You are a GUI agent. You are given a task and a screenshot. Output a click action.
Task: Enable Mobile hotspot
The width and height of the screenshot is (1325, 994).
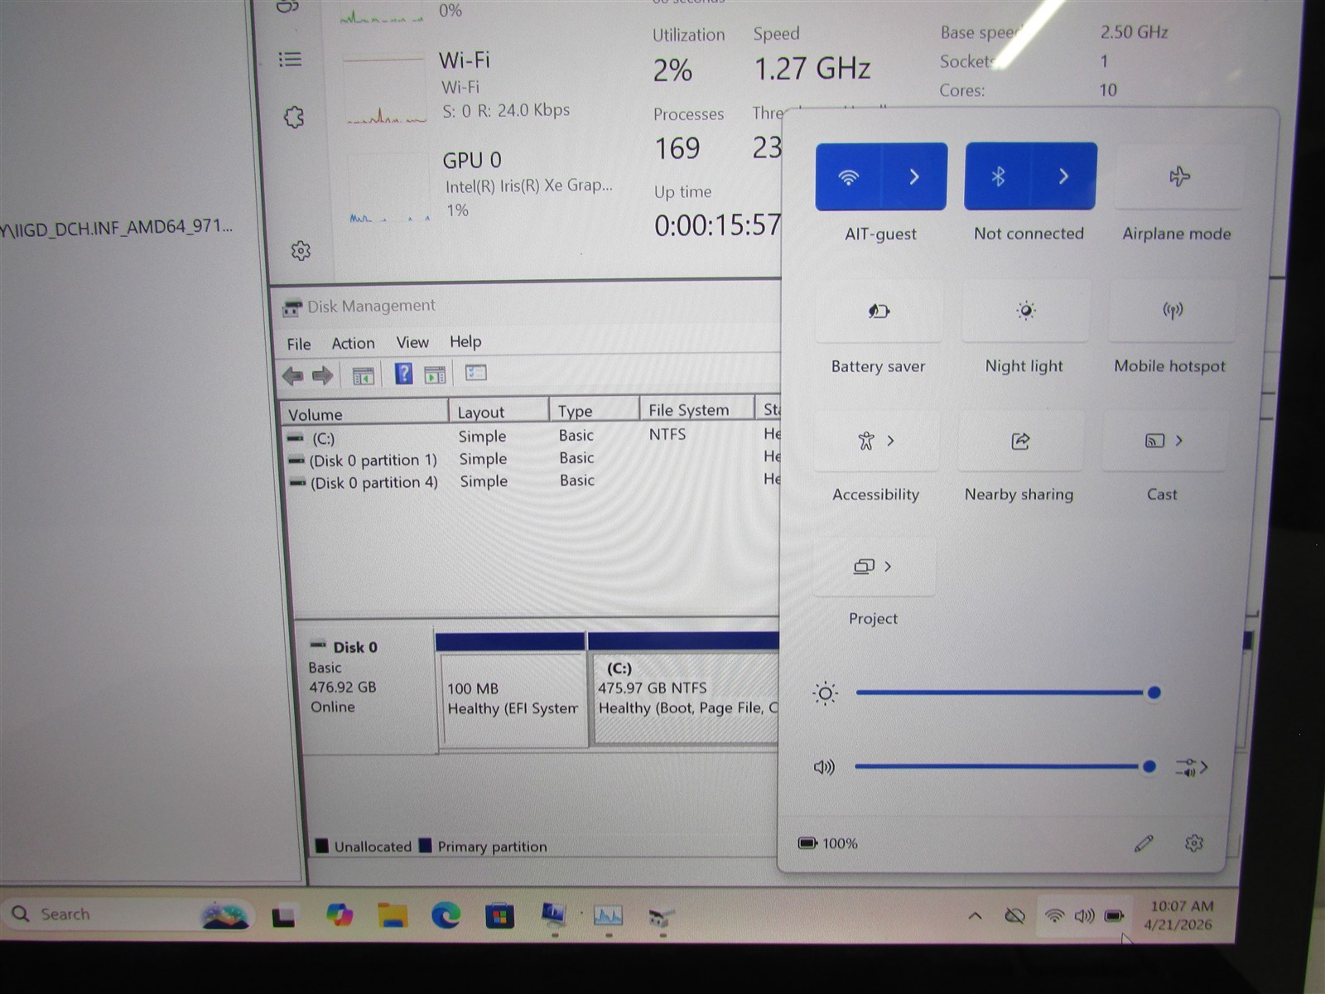[1172, 311]
